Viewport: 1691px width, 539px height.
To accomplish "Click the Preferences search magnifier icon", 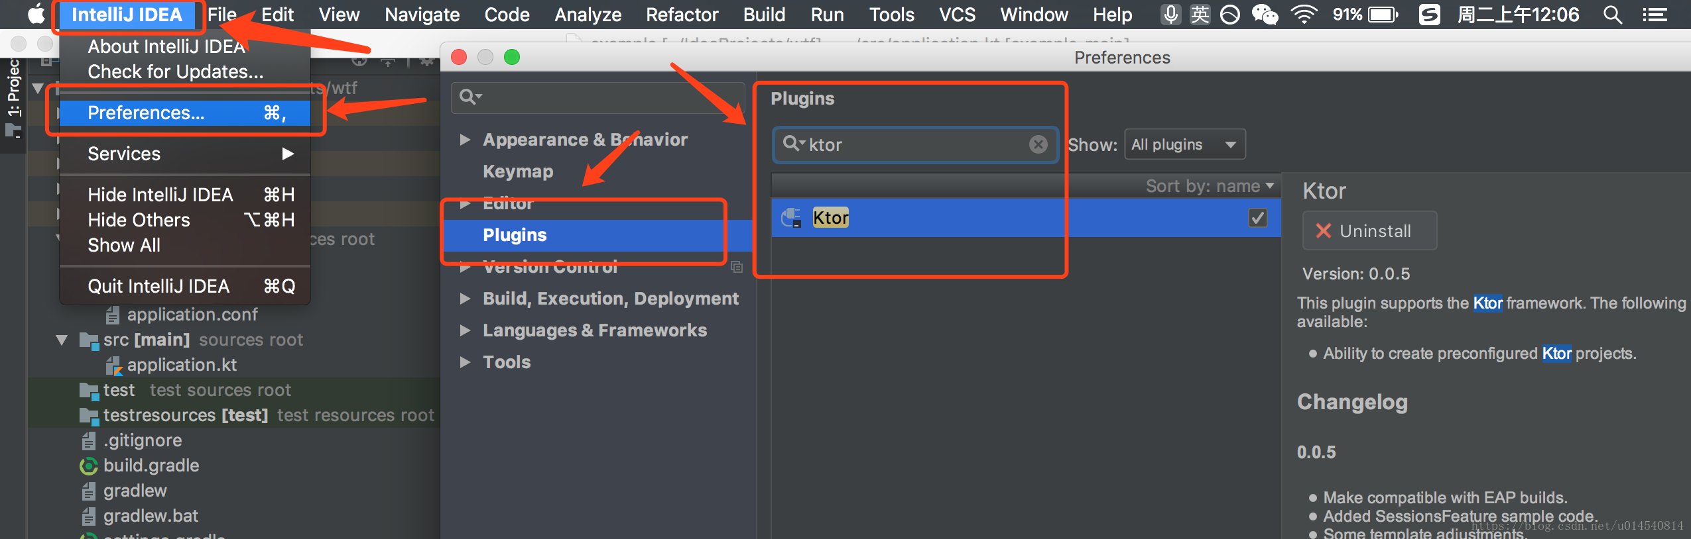I will point(470,97).
